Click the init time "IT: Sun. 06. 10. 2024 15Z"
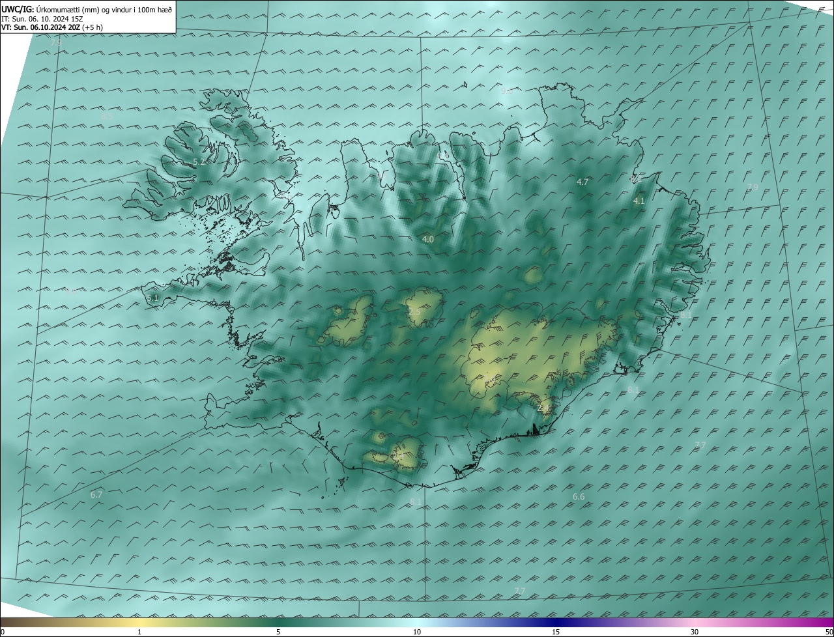Viewport: 834px width, 637px height. pyautogui.click(x=42, y=19)
